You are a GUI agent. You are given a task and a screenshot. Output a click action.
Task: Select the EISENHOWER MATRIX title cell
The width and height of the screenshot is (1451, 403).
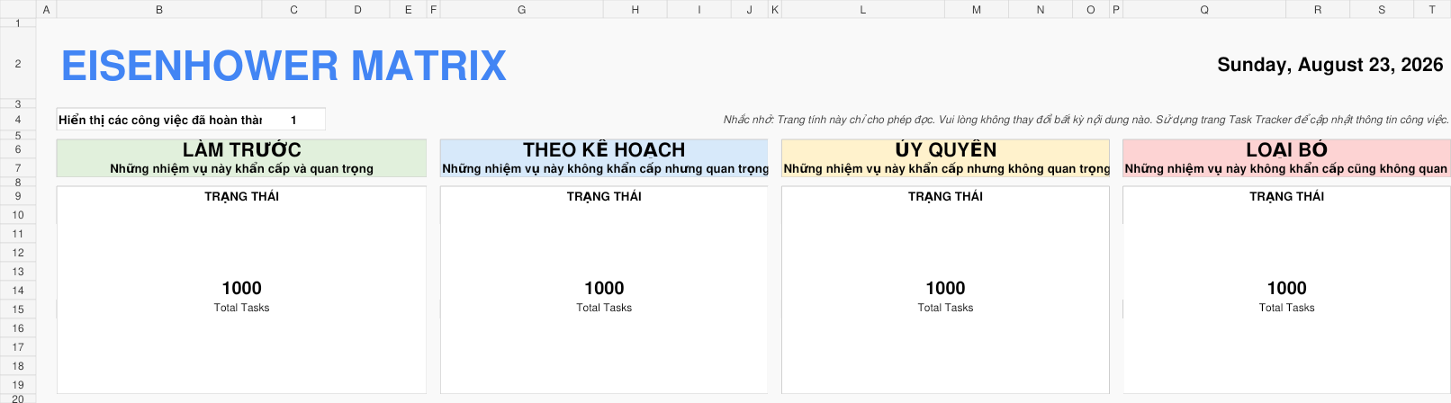284,66
